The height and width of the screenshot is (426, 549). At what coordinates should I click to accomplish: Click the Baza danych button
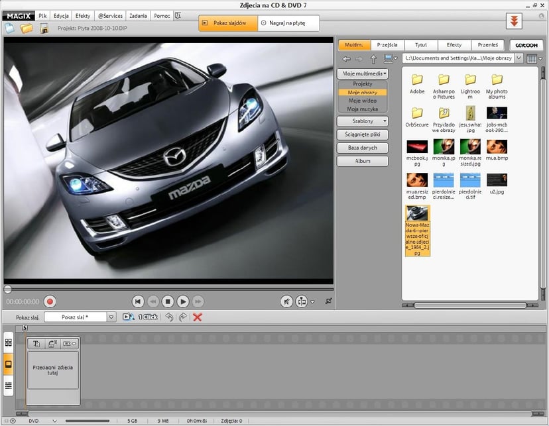pos(363,148)
